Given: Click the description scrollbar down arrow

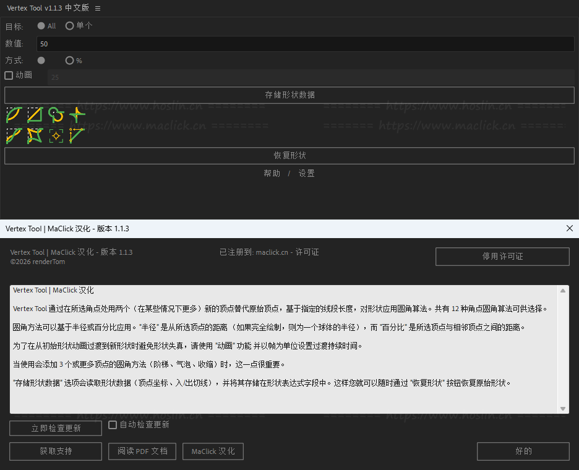Looking at the screenshot, I should [563, 408].
